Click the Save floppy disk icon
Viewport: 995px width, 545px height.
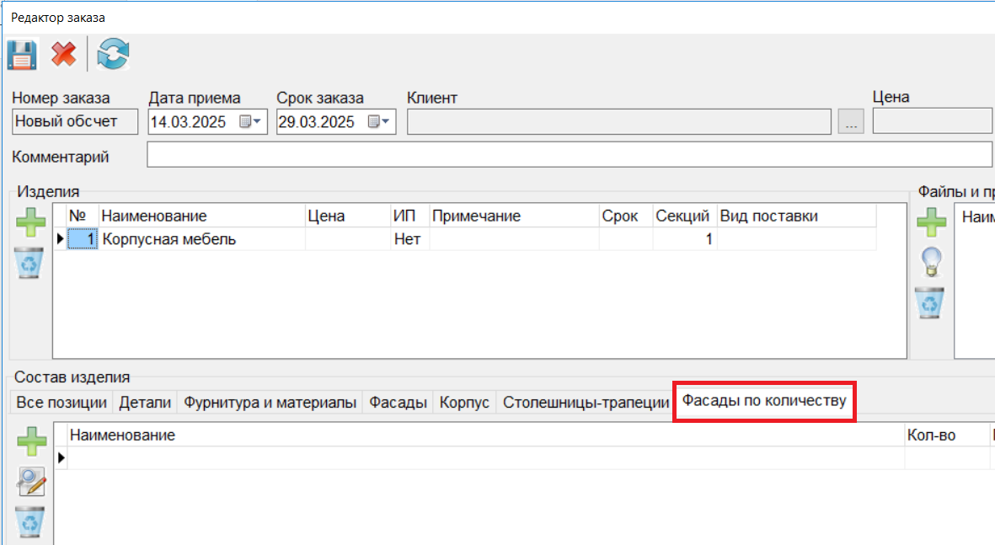click(22, 56)
